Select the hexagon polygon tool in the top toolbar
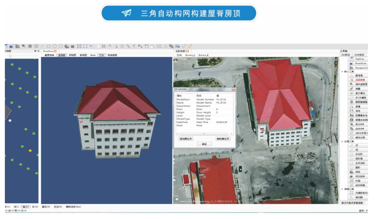Viewport: 375px width, 219px height. pyautogui.click(x=54, y=47)
